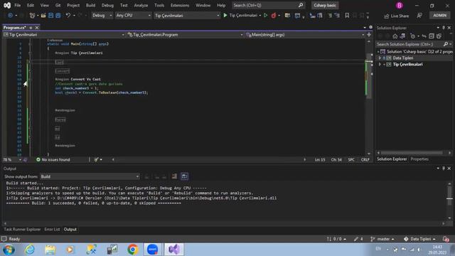Screen dimensions: 455x256
Task: Open the 78 % zoom level dropdown
Action: coord(12,159)
